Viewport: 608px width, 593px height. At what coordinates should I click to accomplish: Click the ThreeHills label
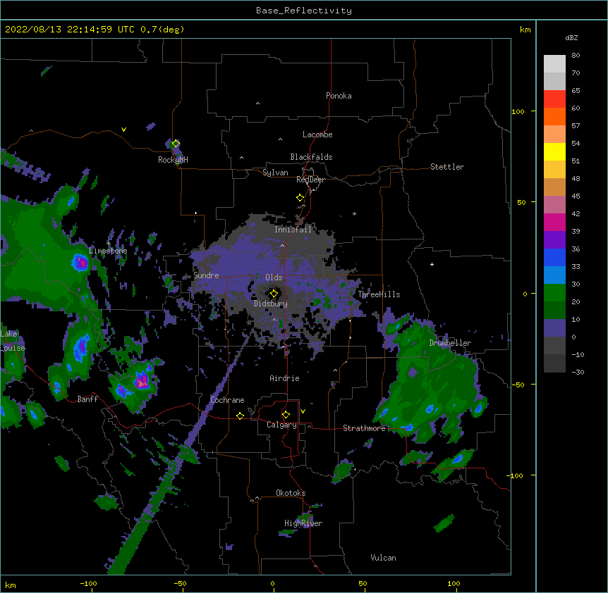coord(379,294)
